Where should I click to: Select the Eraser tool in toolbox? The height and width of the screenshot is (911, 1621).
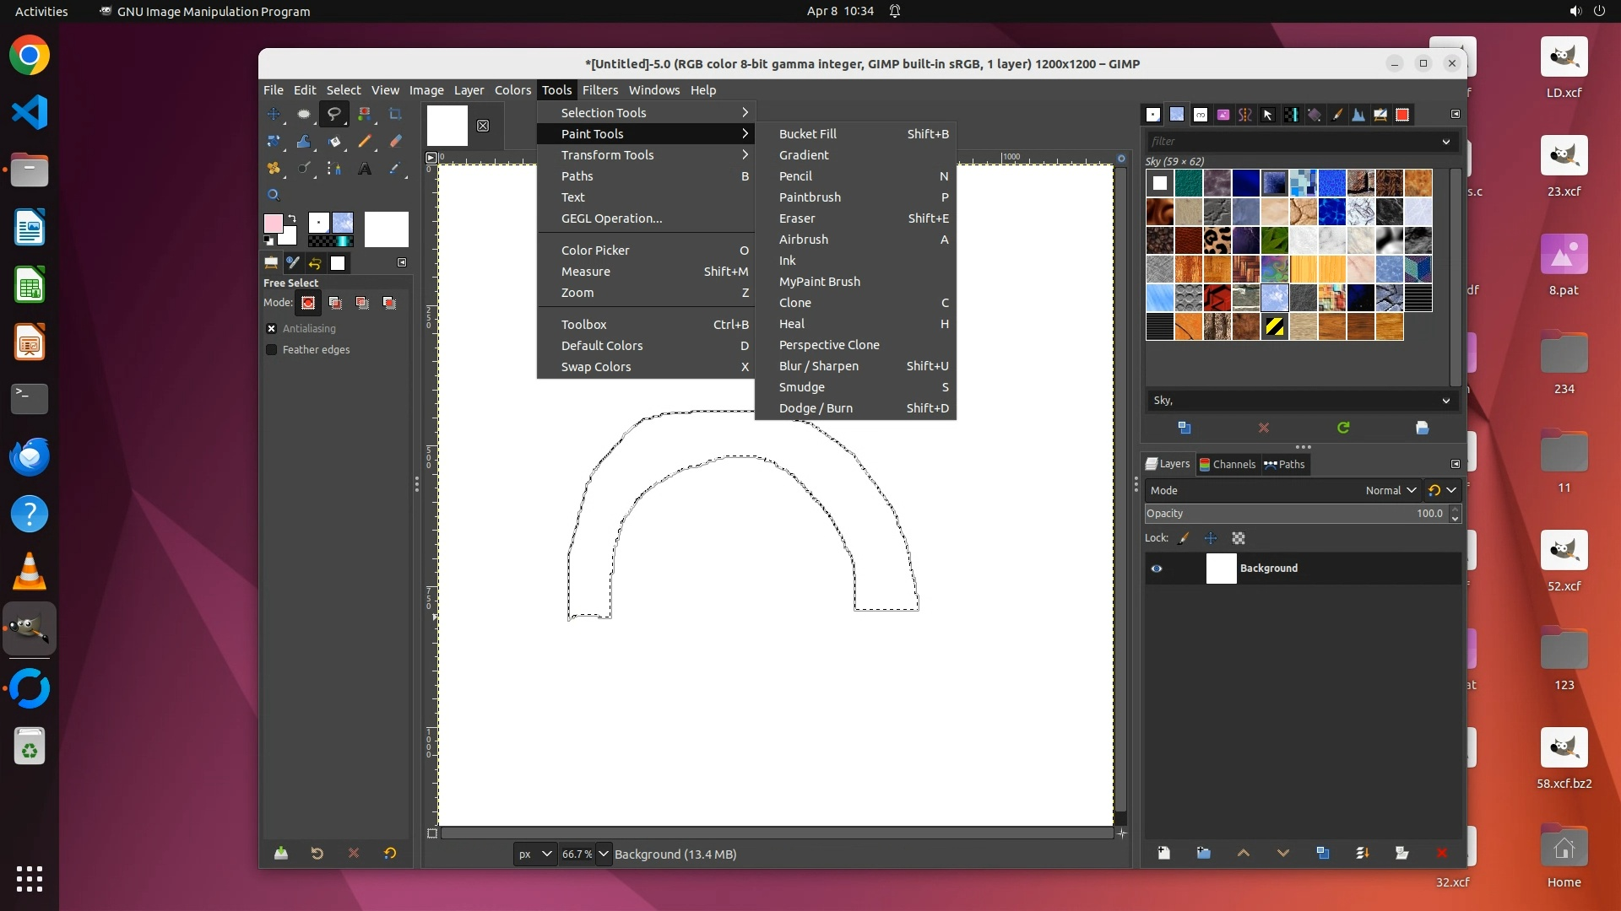pos(395,142)
